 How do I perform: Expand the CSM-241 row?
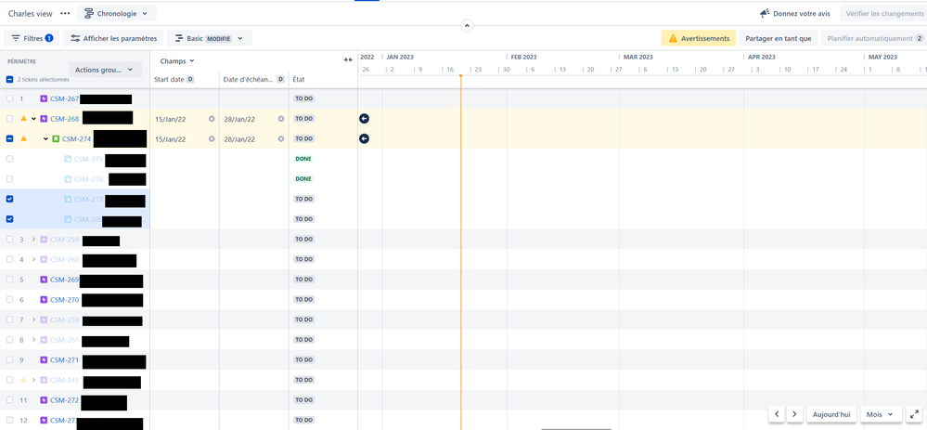(x=33, y=381)
